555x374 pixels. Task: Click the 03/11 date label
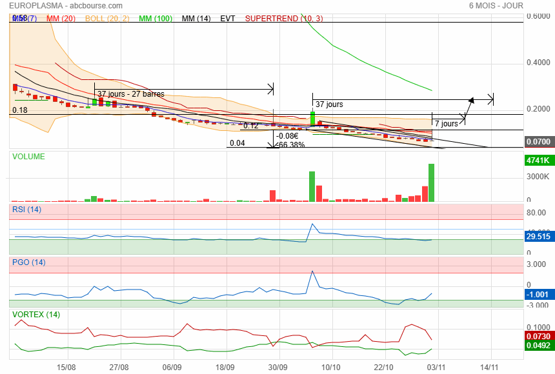436,368
